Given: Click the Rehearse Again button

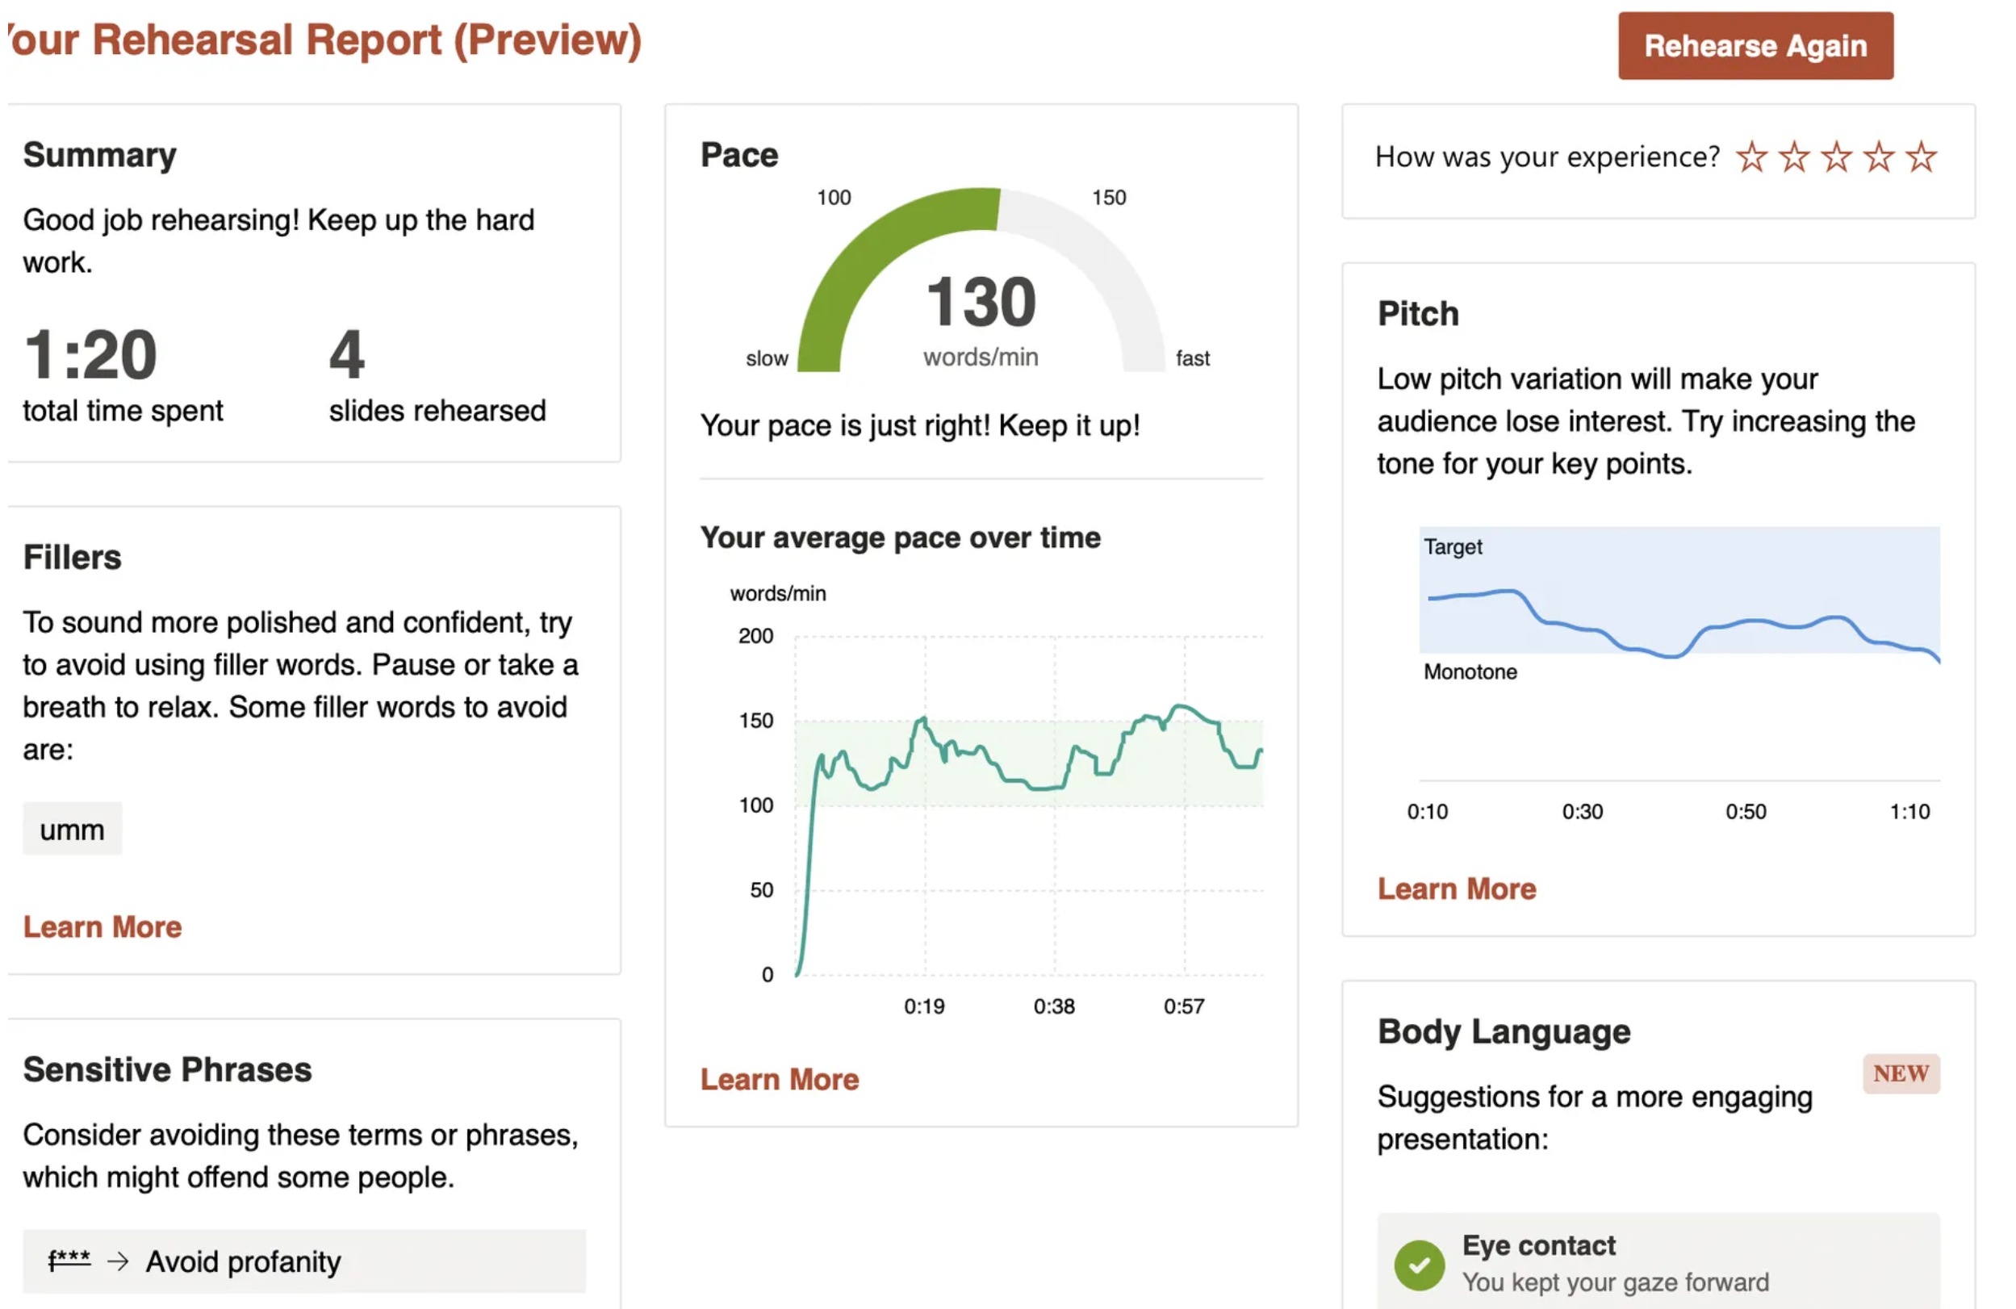Looking at the screenshot, I should 1756,46.
